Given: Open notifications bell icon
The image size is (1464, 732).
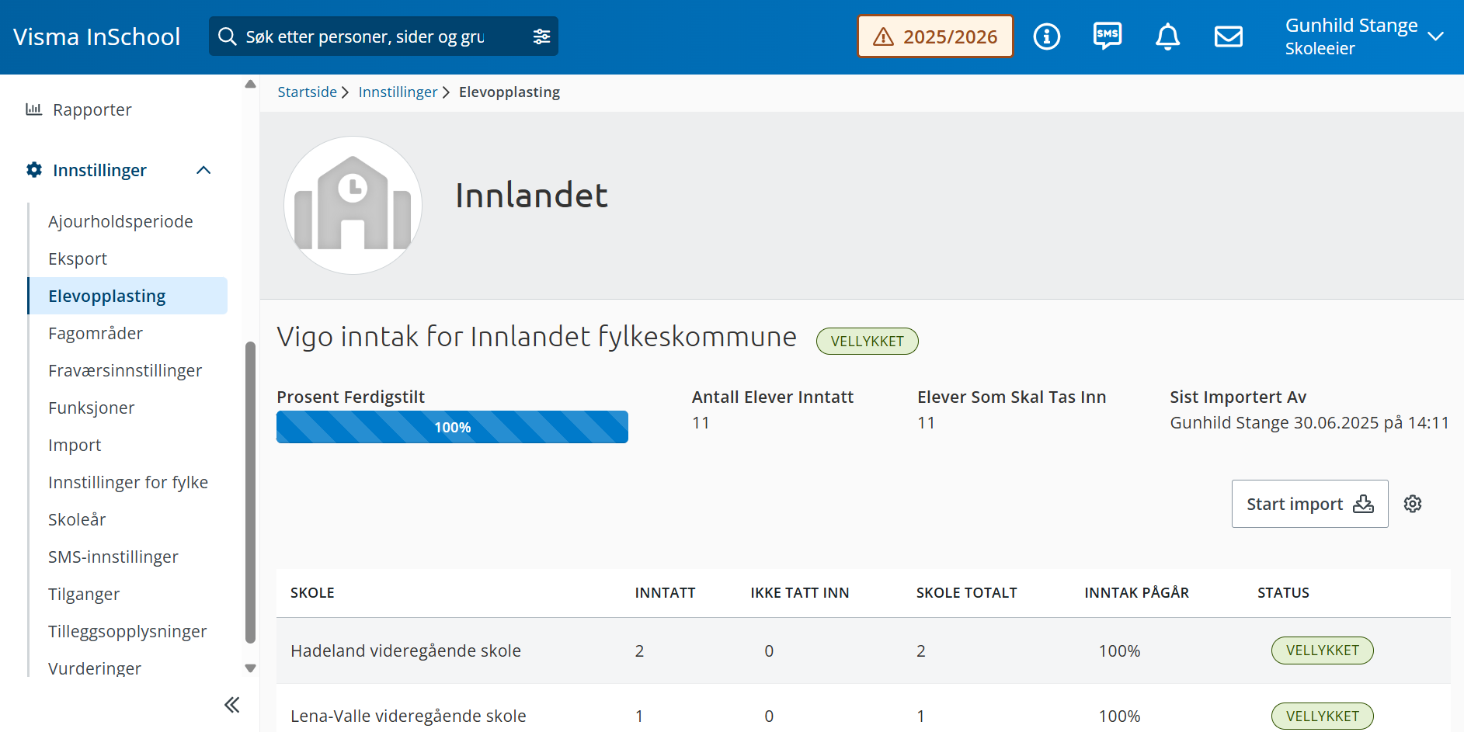Looking at the screenshot, I should [1167, 36].
